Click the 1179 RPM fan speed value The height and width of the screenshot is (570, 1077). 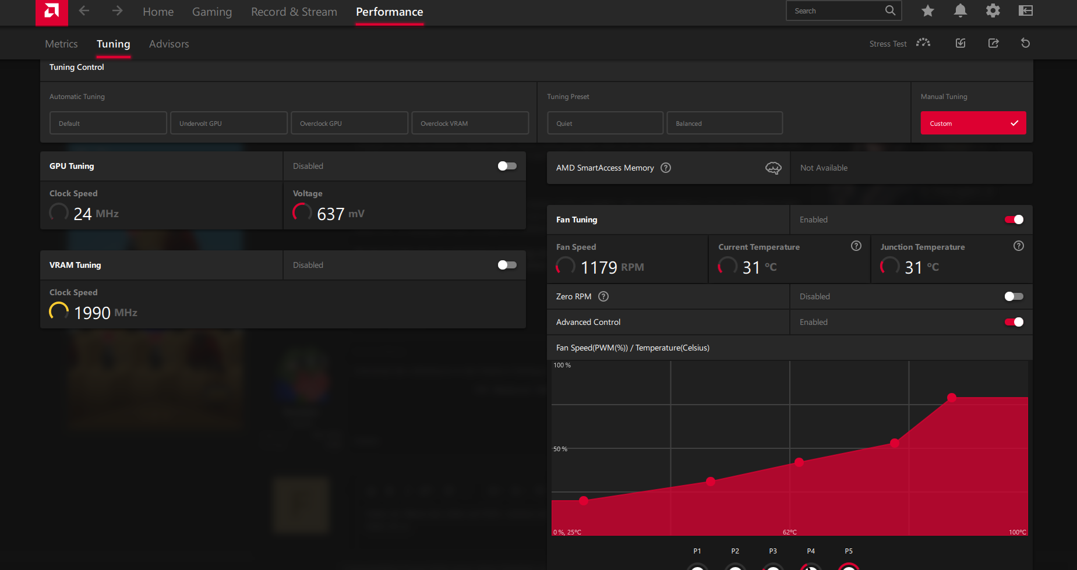coord(612,267)
